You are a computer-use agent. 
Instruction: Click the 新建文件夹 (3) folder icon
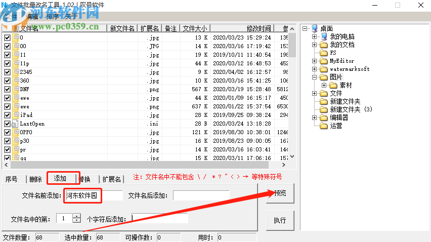click(324, 109)
